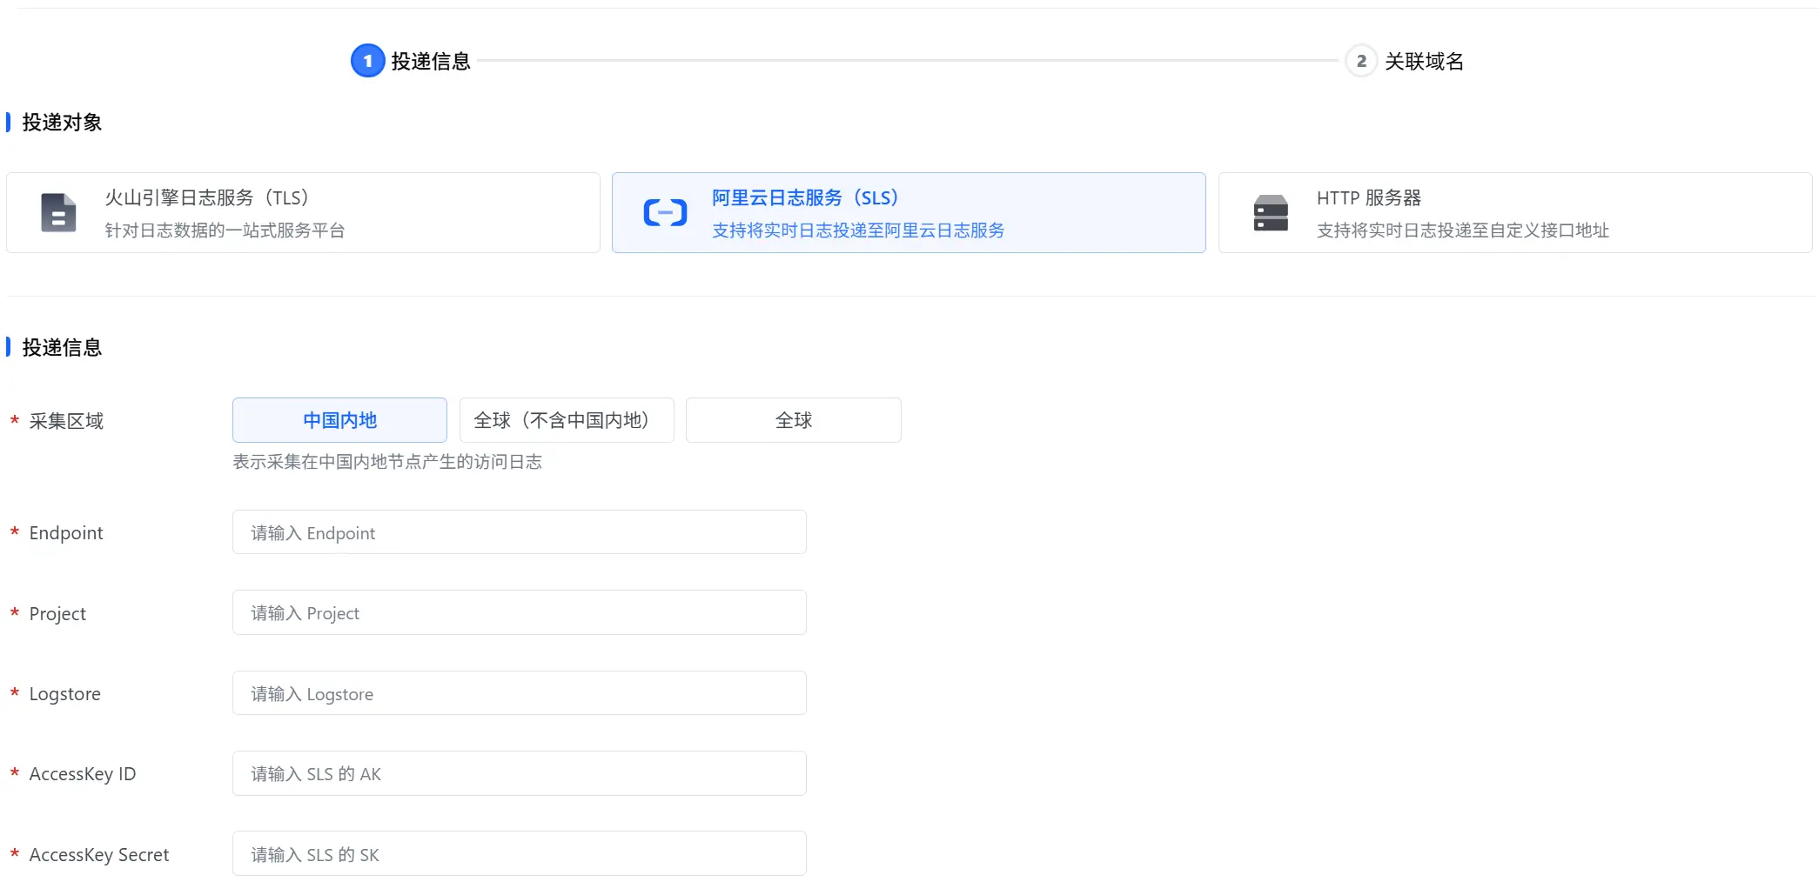This screenshot has height=882, width=1819.
Task: Click the 采集区域 field label
Action: 66,421
